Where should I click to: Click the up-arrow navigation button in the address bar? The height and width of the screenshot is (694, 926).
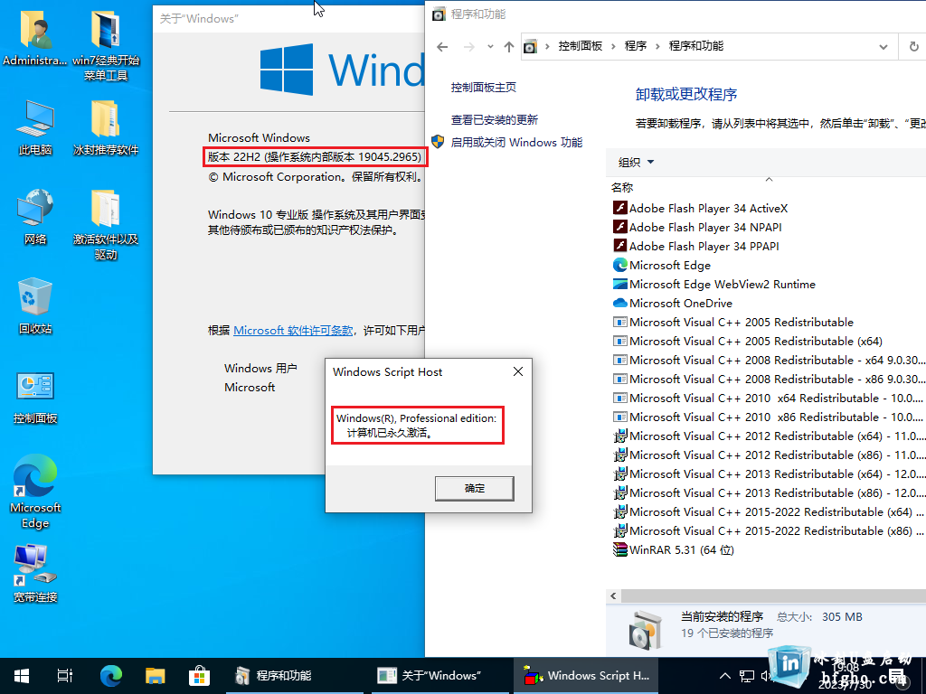point(509,46)
